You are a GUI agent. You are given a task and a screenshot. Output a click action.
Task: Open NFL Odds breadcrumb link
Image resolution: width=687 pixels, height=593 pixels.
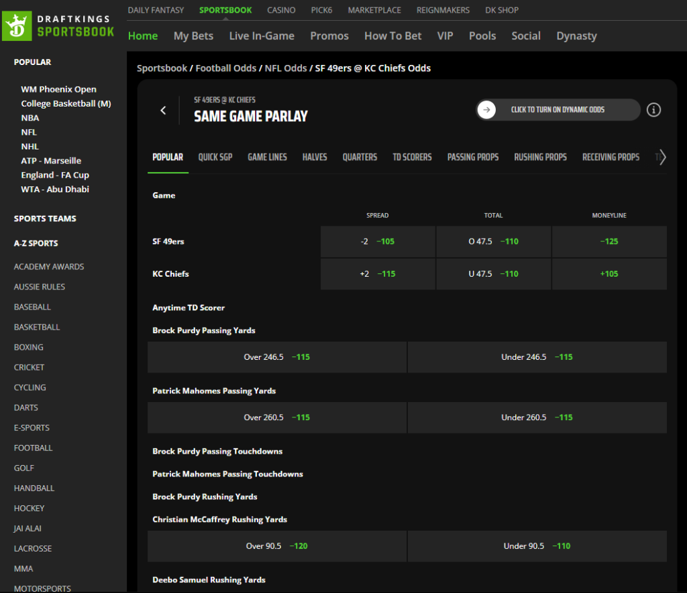[x=286, y=68]
